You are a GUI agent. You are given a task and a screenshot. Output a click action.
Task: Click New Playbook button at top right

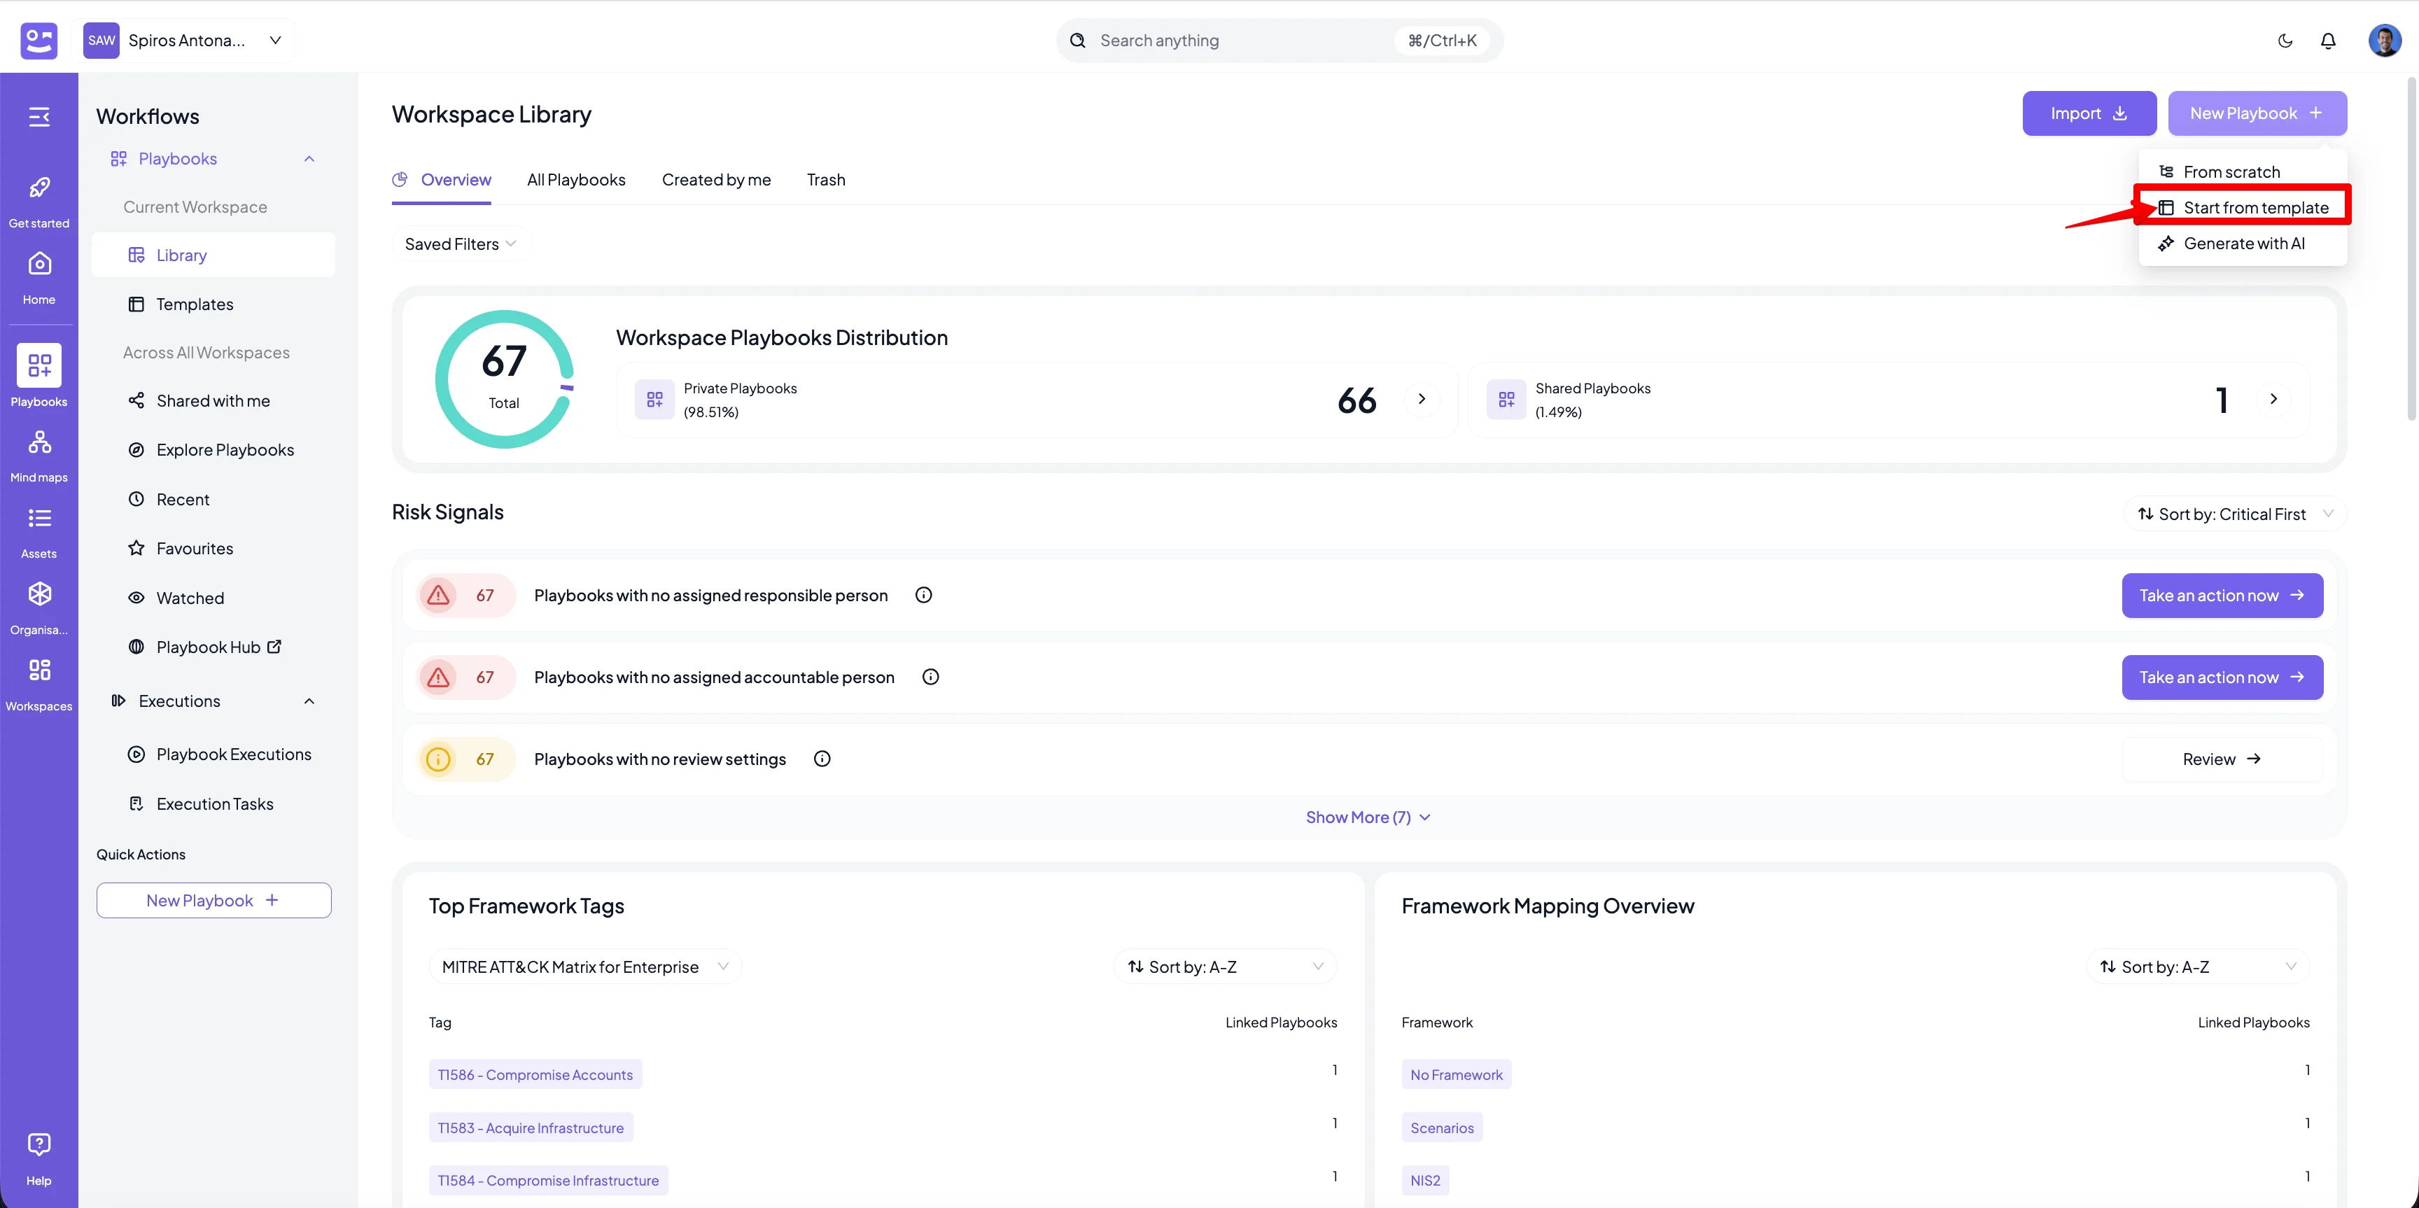2257,113
